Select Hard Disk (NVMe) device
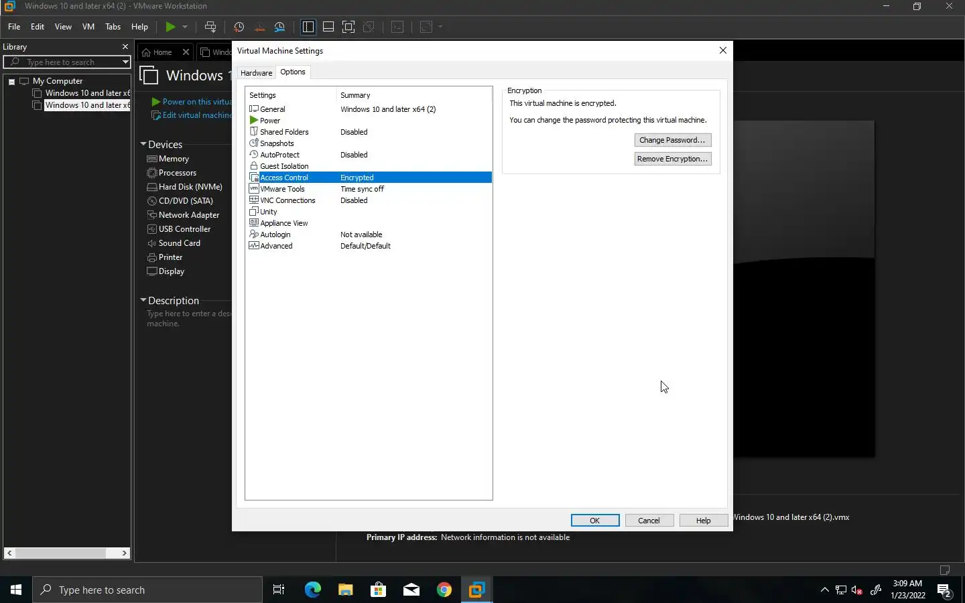 point(190,187)
